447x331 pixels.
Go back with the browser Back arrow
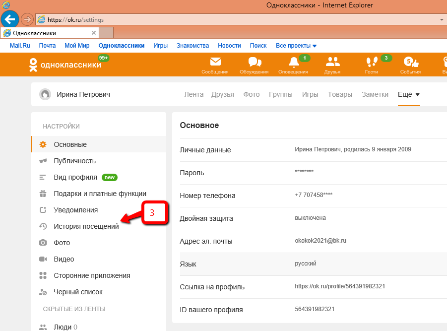coord(10,19)
